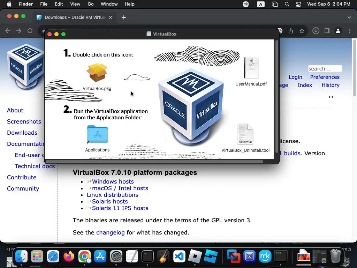357x268 pixels.
Task: Open App Store from the Dock
Action: (x=100, y=256)
